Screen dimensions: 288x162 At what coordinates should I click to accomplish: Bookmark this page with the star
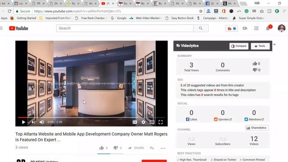pyautogui.click(x=201, y=11)
